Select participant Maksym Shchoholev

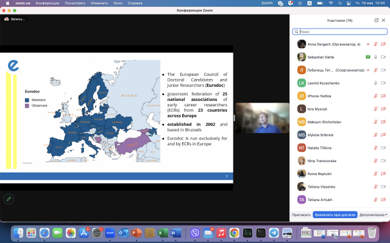tap(340, 122)
